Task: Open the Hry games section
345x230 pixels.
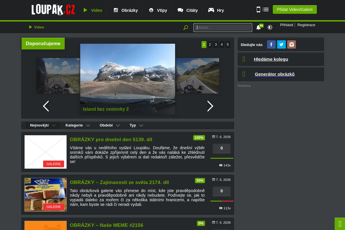Action: point(216,10)
